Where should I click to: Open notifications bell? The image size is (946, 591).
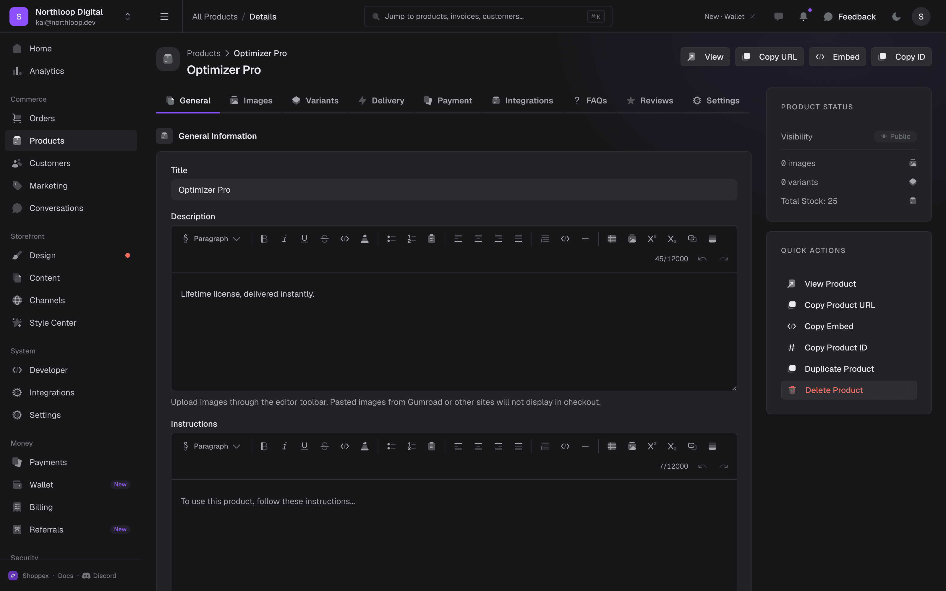[x=803, y=17]
